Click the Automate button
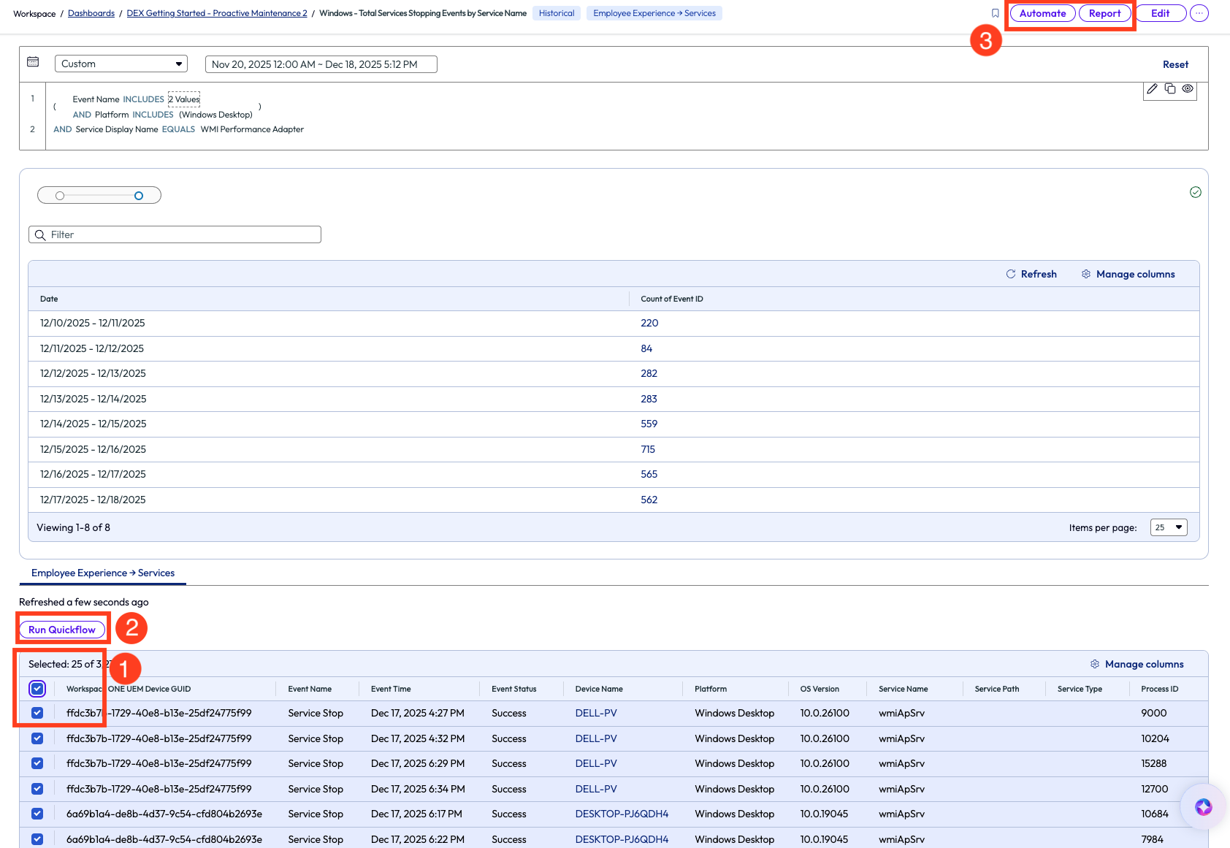This screenshot has height=848, width=1230. pyautogui.click(x=1042, y=13)
